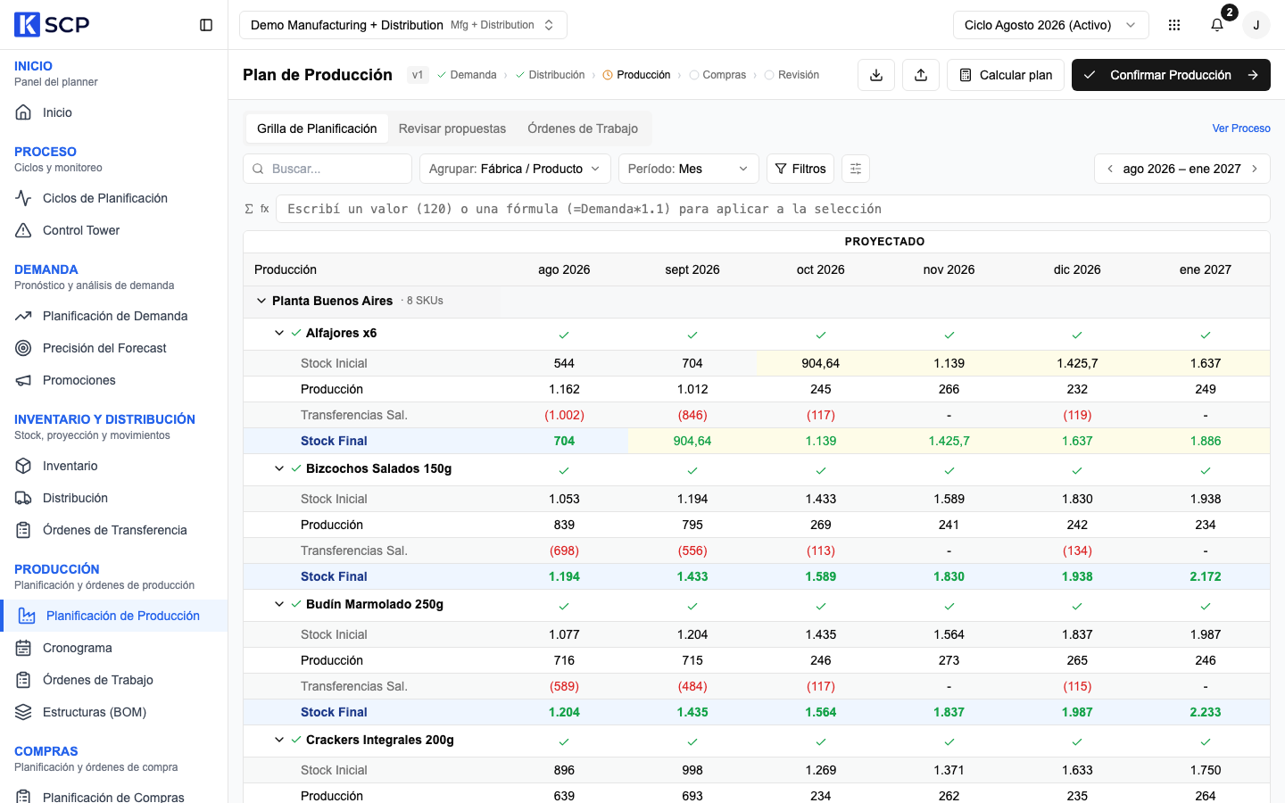Open Control Tower in the sidebar
The width and height of the screenshot is (1285, 803).
point(114,230)
